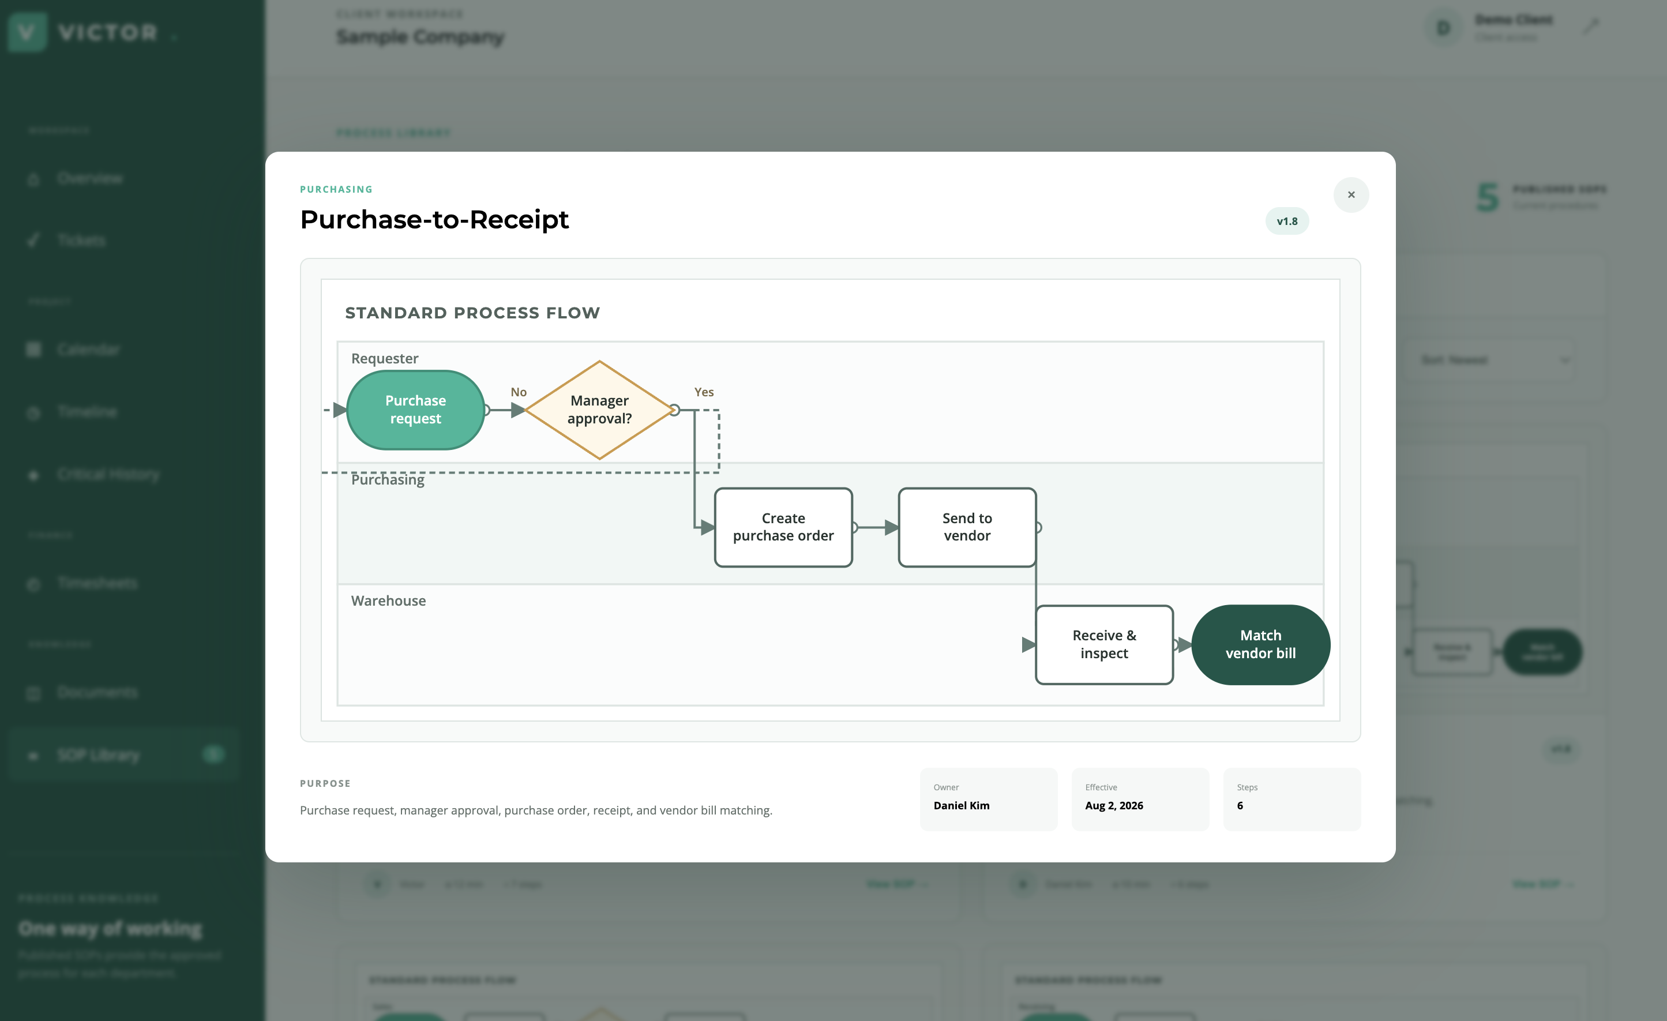This screenshot has width=1667, height=1021.
Task: Select the Receive & inspect step
Action: tap(1104, 645)
